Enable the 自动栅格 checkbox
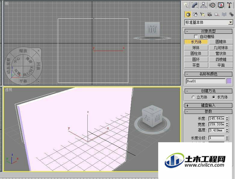Viewport: 235px width, 179px height. [196, 36]
